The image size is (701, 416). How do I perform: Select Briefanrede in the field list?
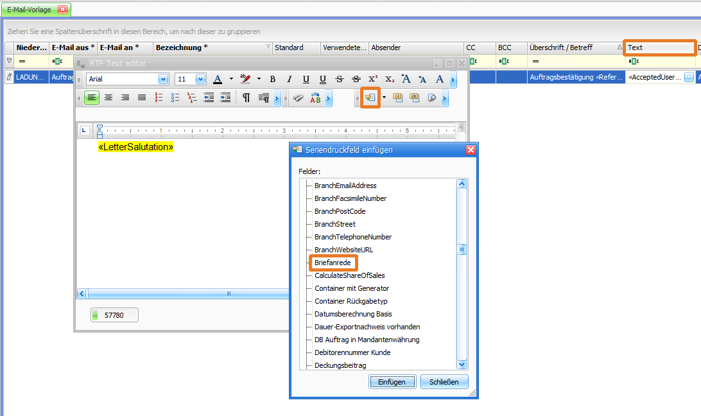point(333,263)
